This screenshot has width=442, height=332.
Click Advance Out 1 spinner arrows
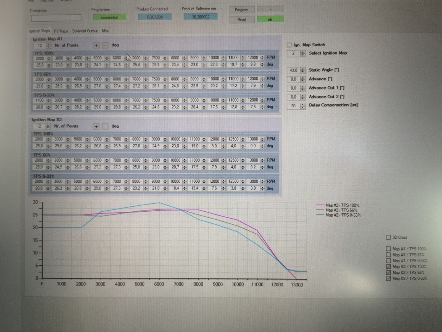point(302,88)
